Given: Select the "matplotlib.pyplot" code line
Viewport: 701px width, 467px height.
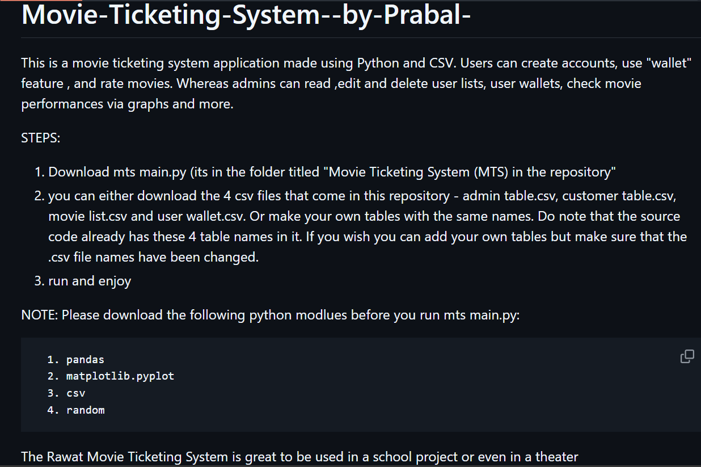Looking at the screenshot, I should [120, 376].
